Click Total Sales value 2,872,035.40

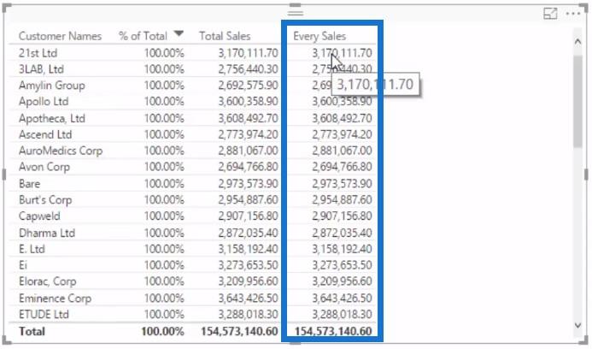pyautogui.click(x=248, y=233)
